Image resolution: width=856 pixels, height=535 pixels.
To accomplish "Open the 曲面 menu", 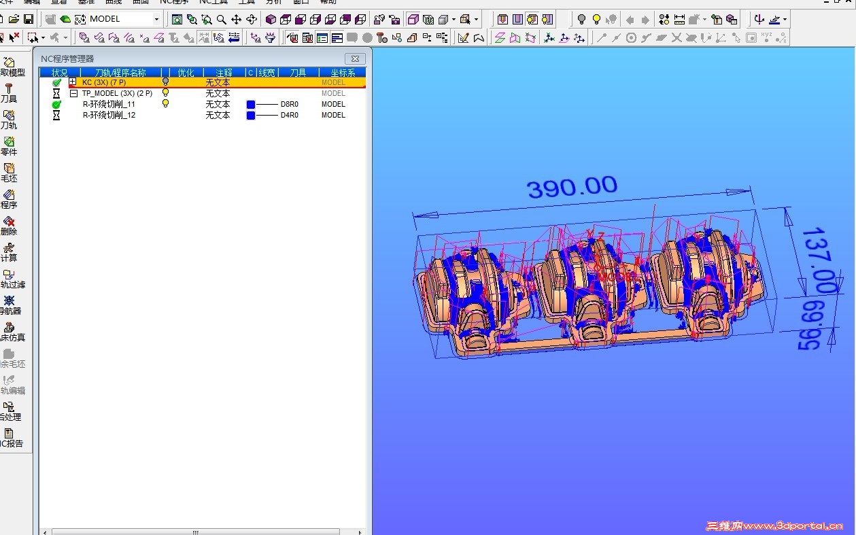I will point(141,2).
